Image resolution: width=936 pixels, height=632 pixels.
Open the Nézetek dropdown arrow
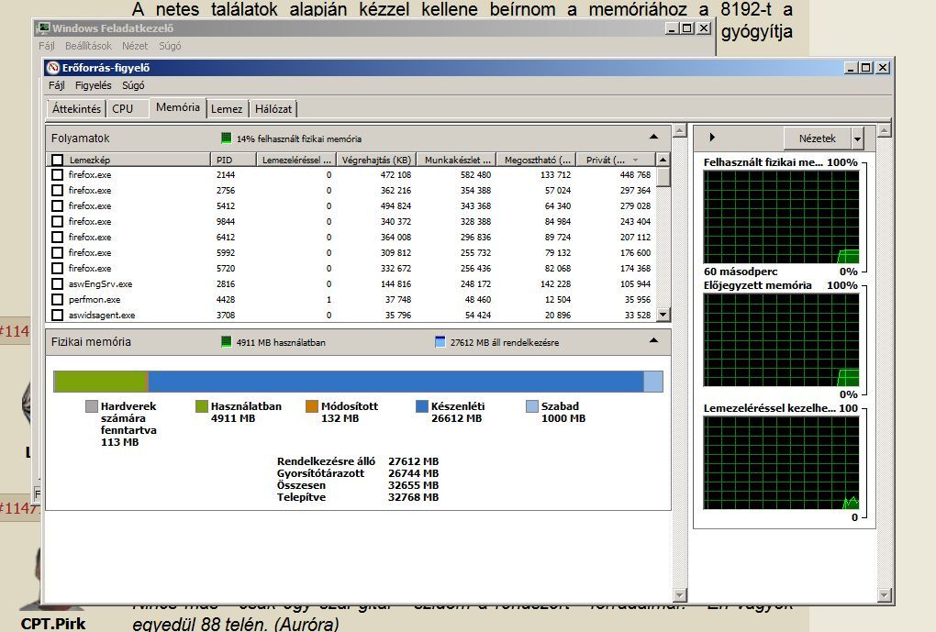tap(857, 139)
